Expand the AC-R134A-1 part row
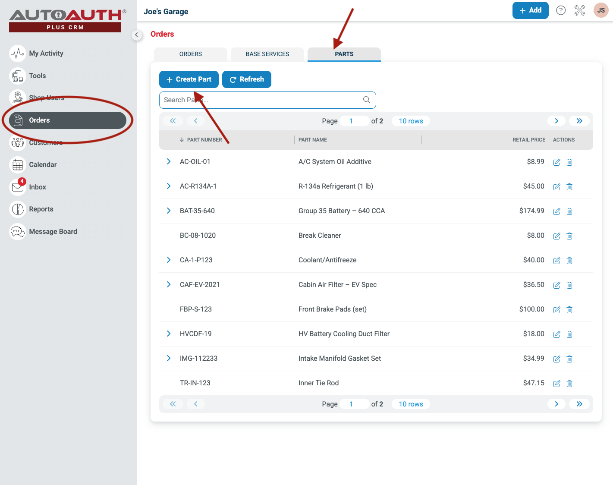The height and width of the screenshot is (485, 613). pyautogui.click(x=169, y=186)
